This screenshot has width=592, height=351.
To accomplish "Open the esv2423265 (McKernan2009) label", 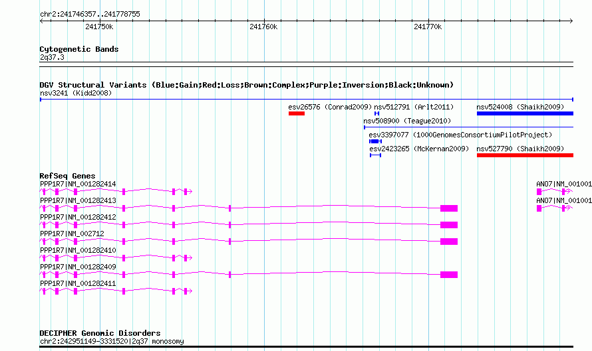I will (x=419, y=149).
